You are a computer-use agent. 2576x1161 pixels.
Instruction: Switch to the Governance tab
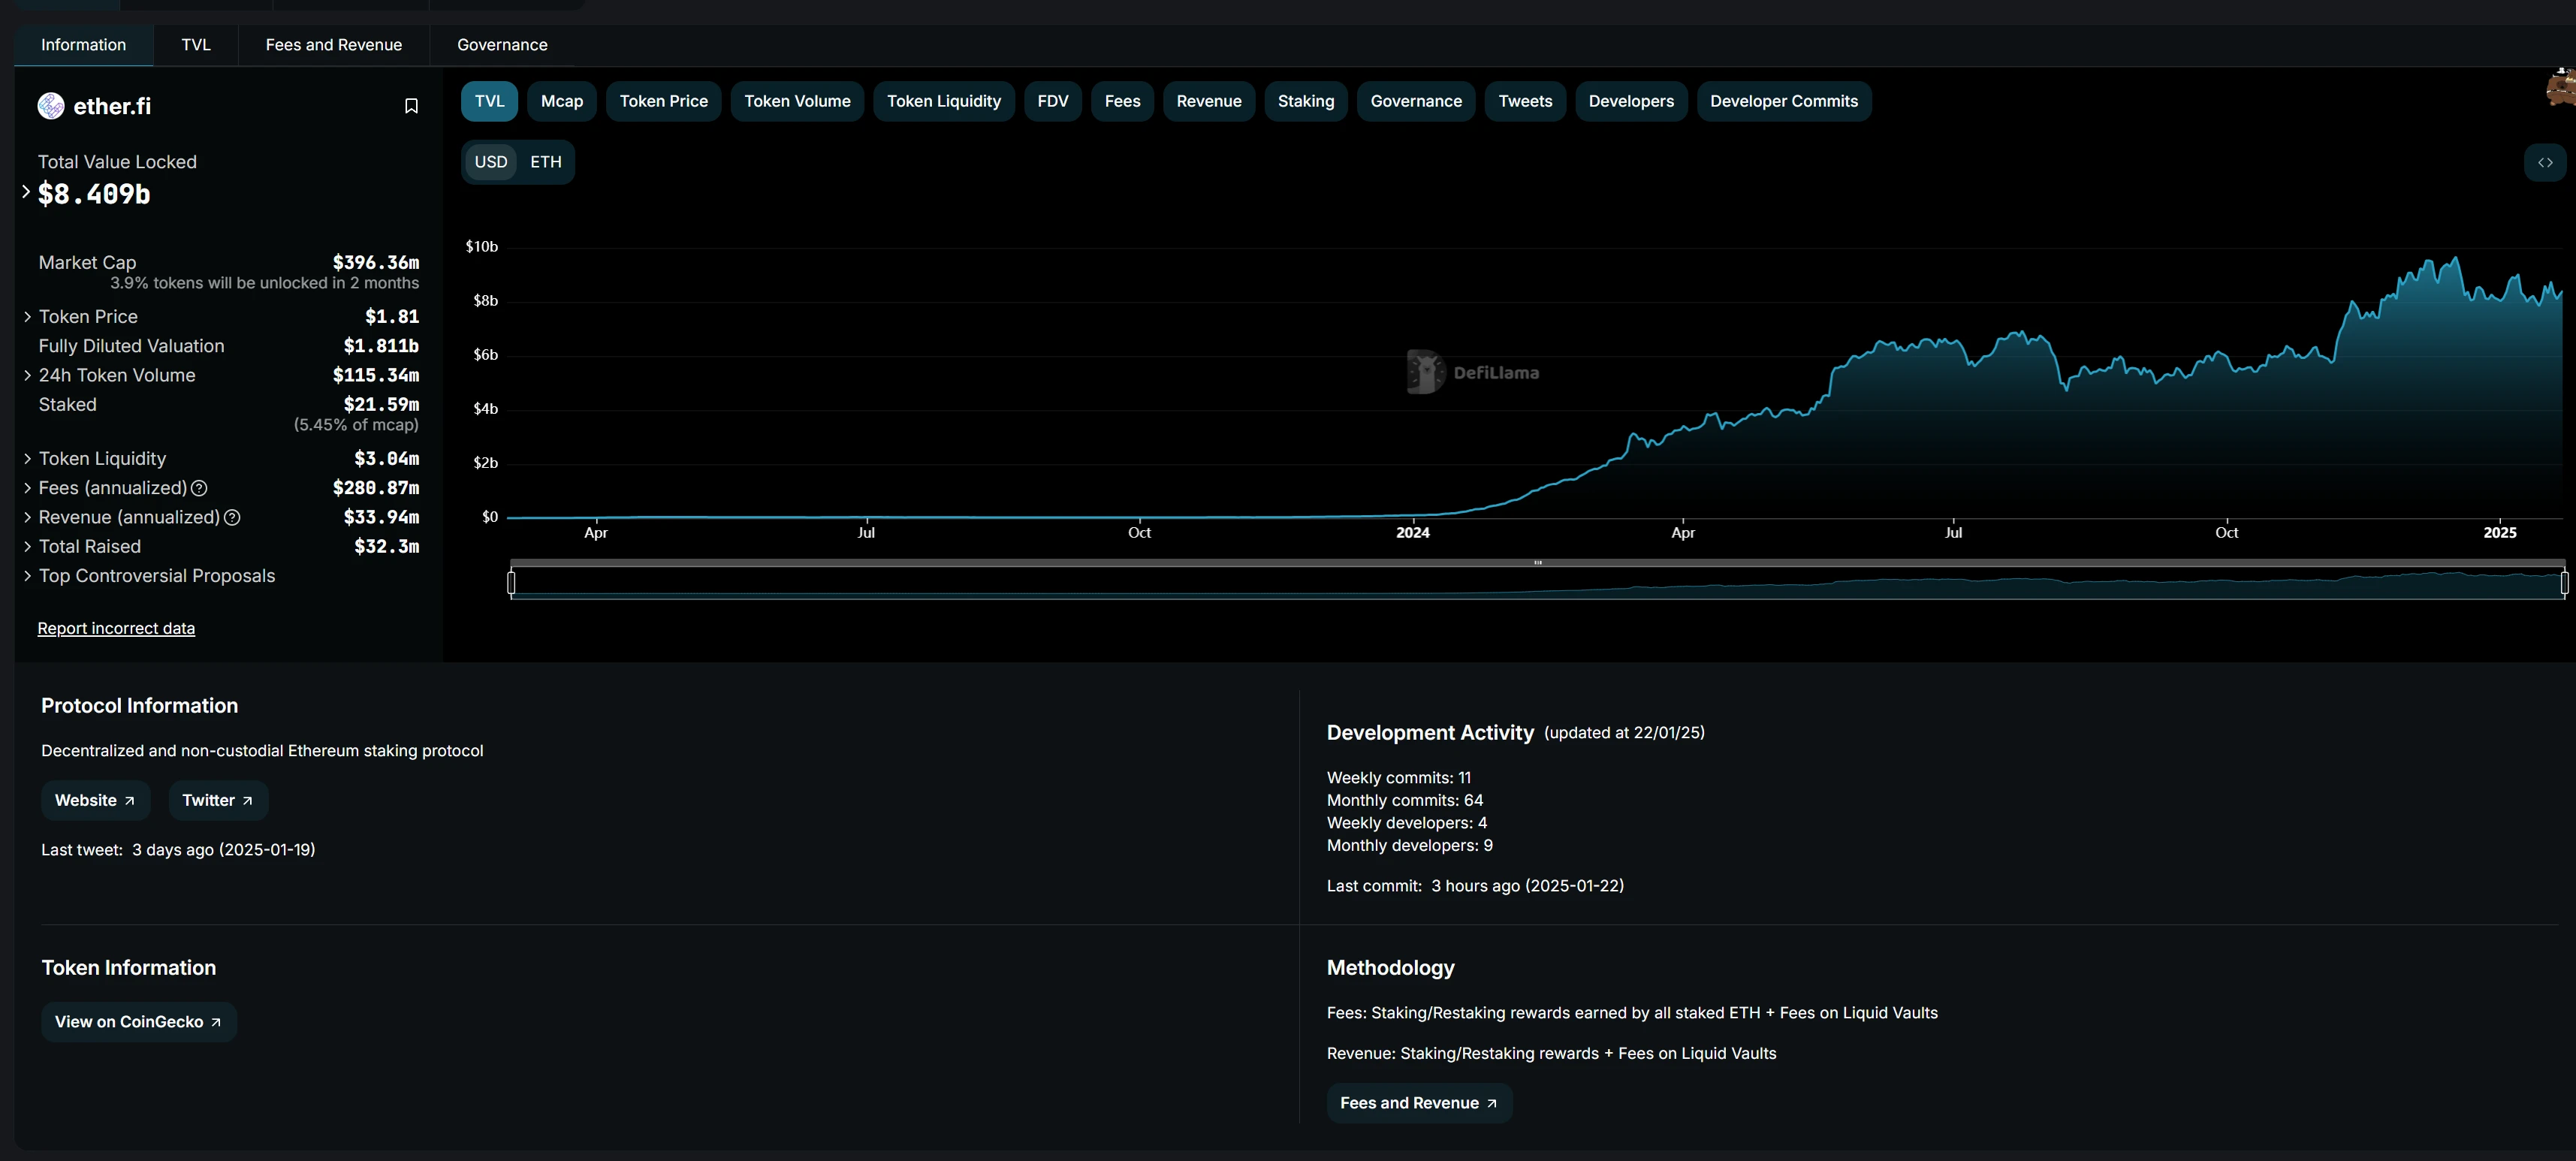(502, 45)
